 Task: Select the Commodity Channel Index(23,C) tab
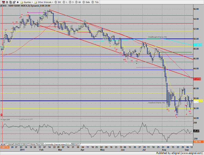tap(57, 144)
